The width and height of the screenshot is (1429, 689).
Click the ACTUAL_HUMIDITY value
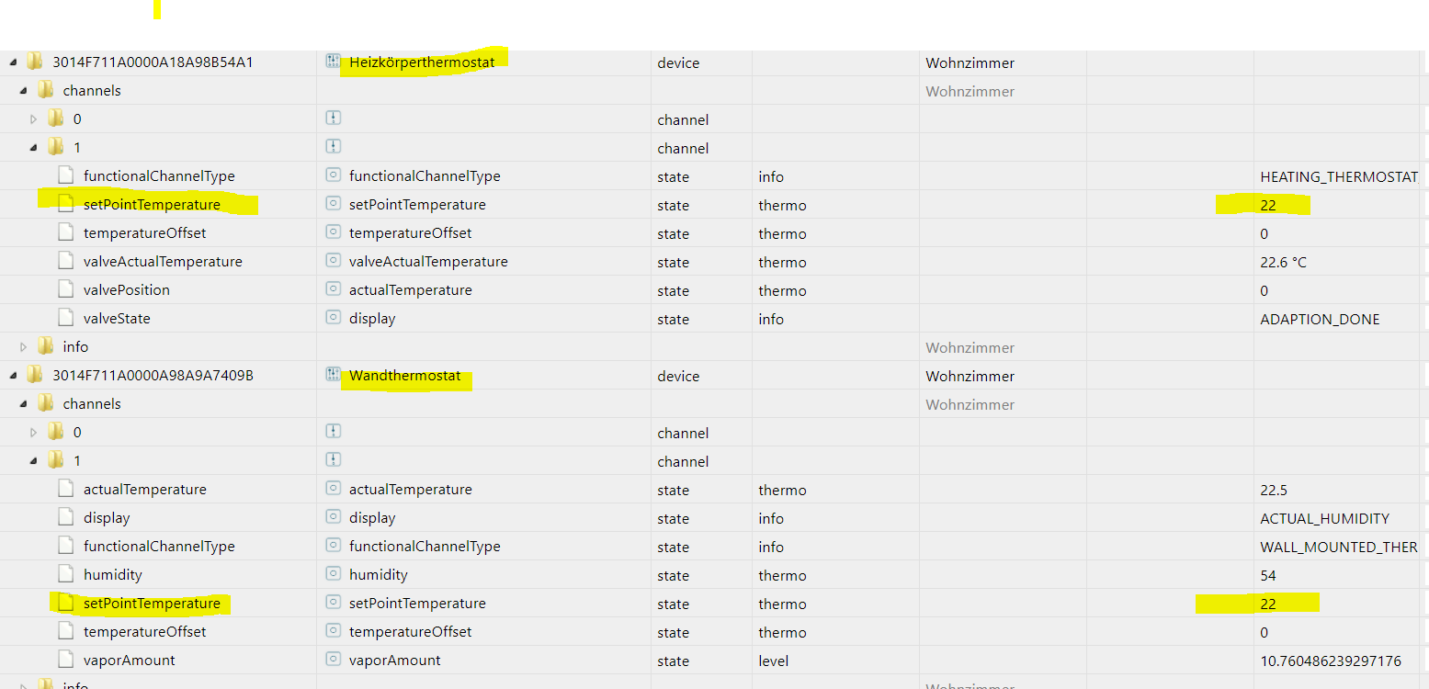pos(1324,518)
